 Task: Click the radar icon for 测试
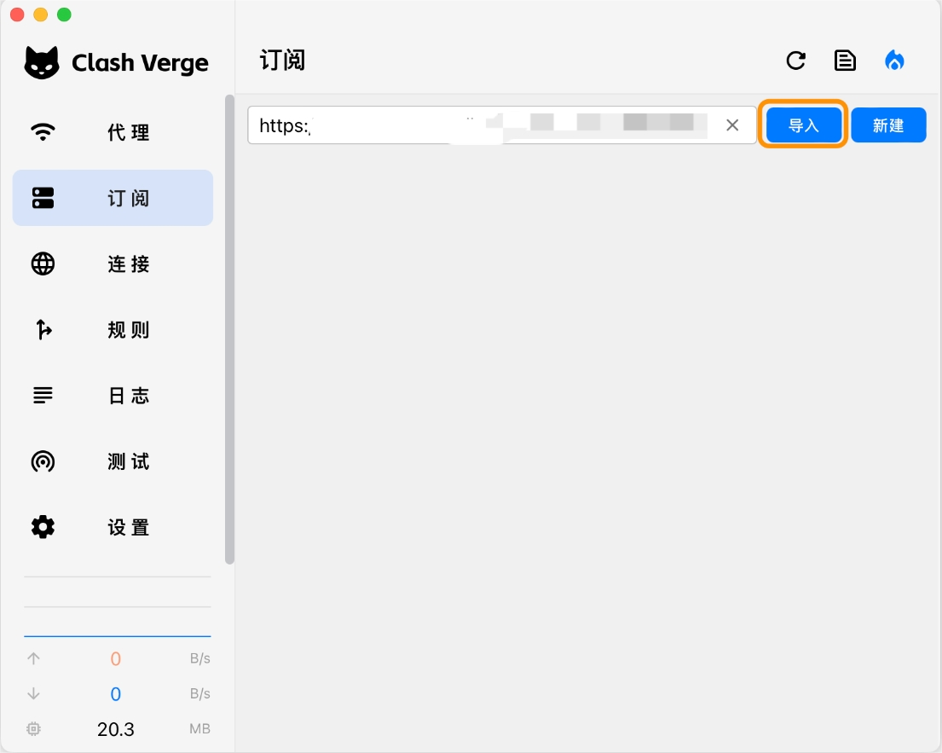43,461
